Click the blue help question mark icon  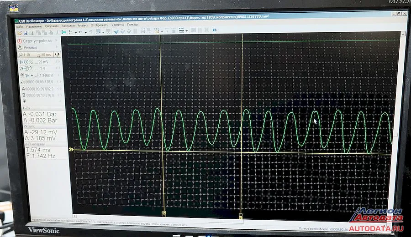(x=215, y=30)
